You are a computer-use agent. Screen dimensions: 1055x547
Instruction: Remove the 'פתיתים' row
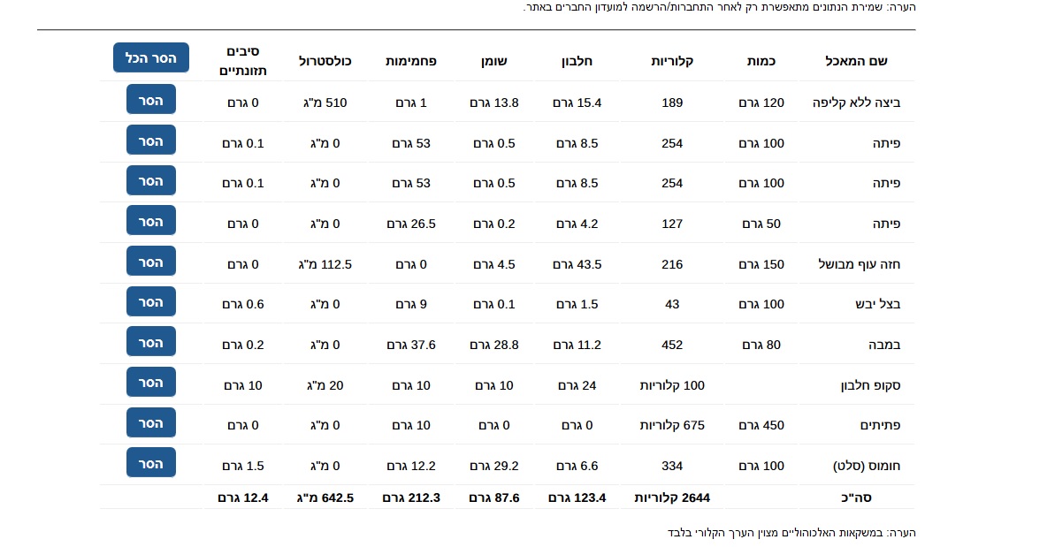(150, 422)
